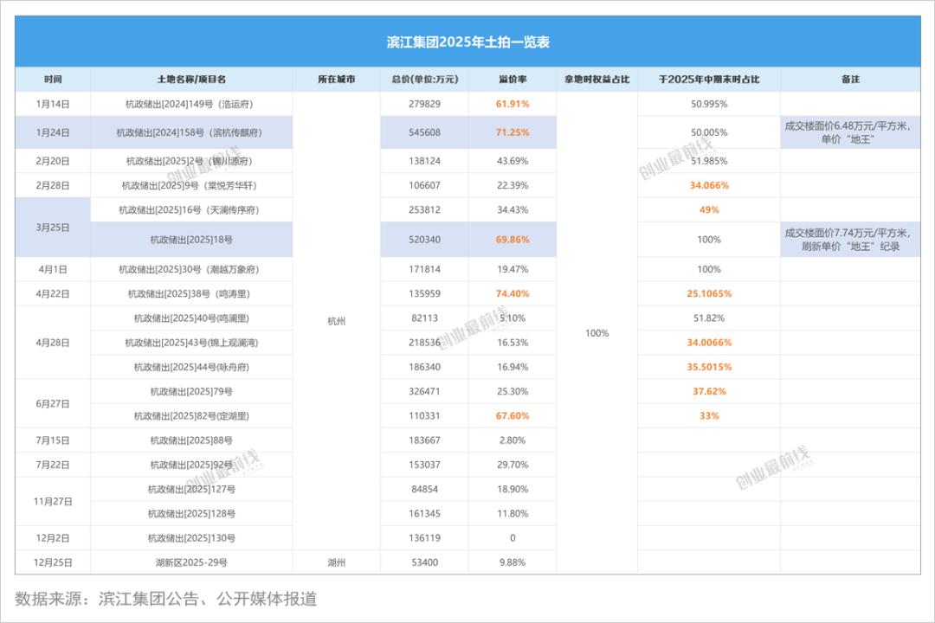This screenshot has height=623, width=935.
Task: Select the "土地名称/项目名" column header
Action: click(x=191, y=80)
